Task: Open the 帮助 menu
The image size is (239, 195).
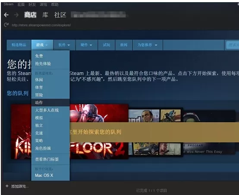Action: (54, 4)
